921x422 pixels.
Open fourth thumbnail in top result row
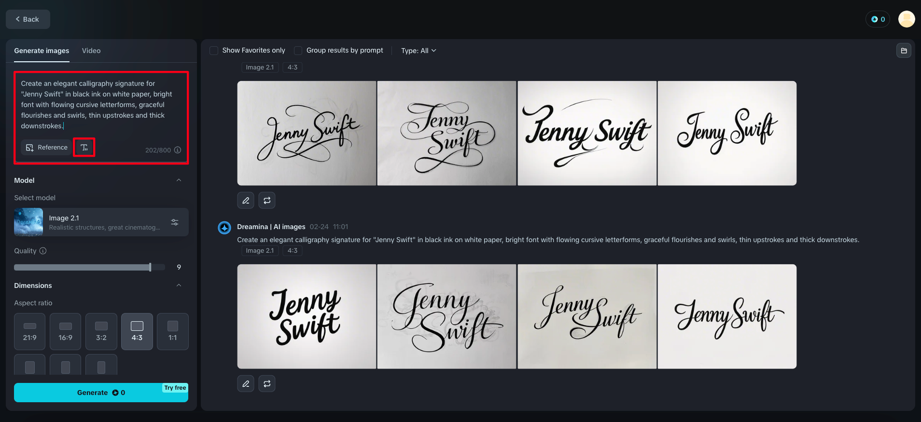click(x=727, y=133)
